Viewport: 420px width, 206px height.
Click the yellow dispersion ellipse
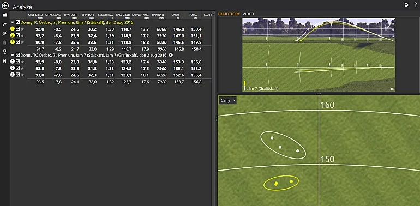281,183
